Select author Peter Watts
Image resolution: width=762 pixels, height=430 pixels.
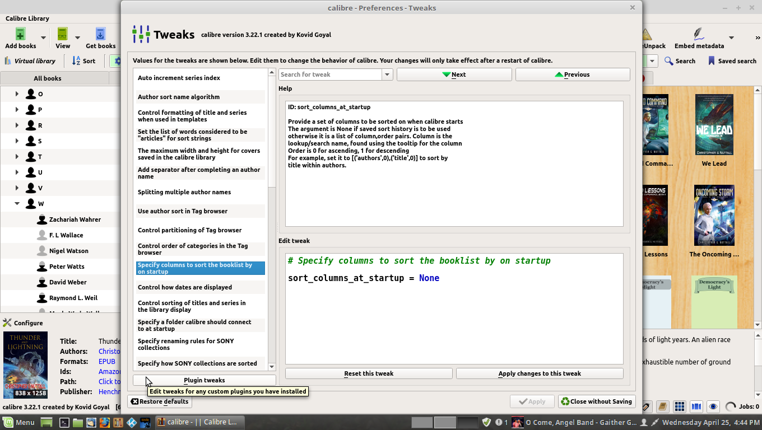(67, 267)
